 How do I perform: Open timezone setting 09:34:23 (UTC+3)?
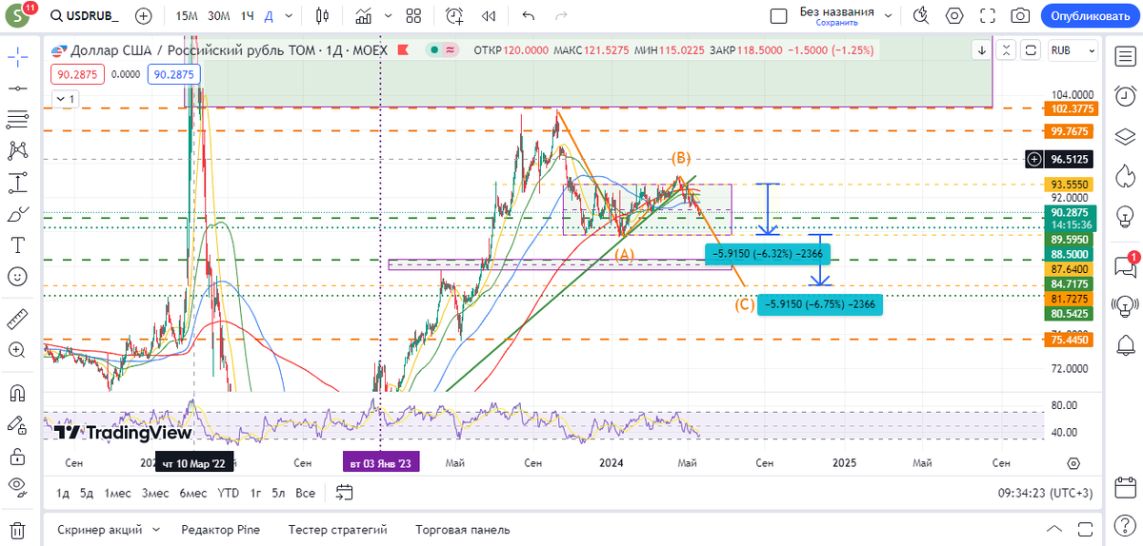click(x=1045, y=493)
